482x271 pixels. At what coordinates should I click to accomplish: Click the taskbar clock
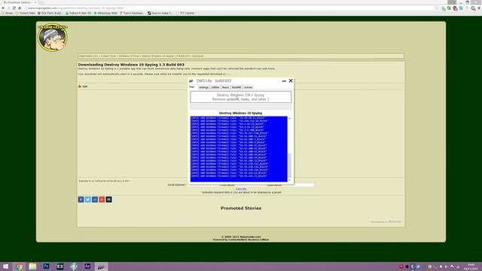click(x=471, y=266)
